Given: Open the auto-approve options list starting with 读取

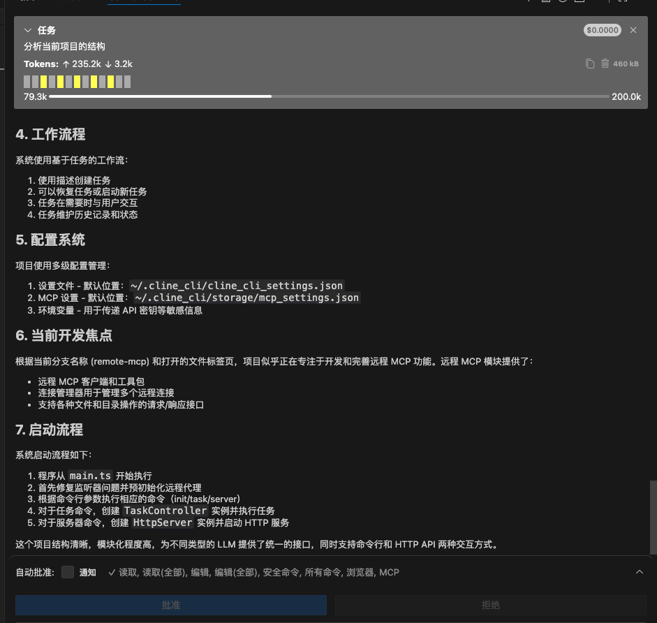Looking at the screenshot, I should (x=253, y=572).
